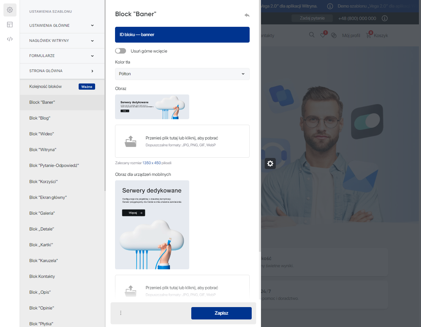The width and height of the screenshot is (421, 327).
Task: Select Blok "Galeria" in the sidebar
Action: point(42,213)
